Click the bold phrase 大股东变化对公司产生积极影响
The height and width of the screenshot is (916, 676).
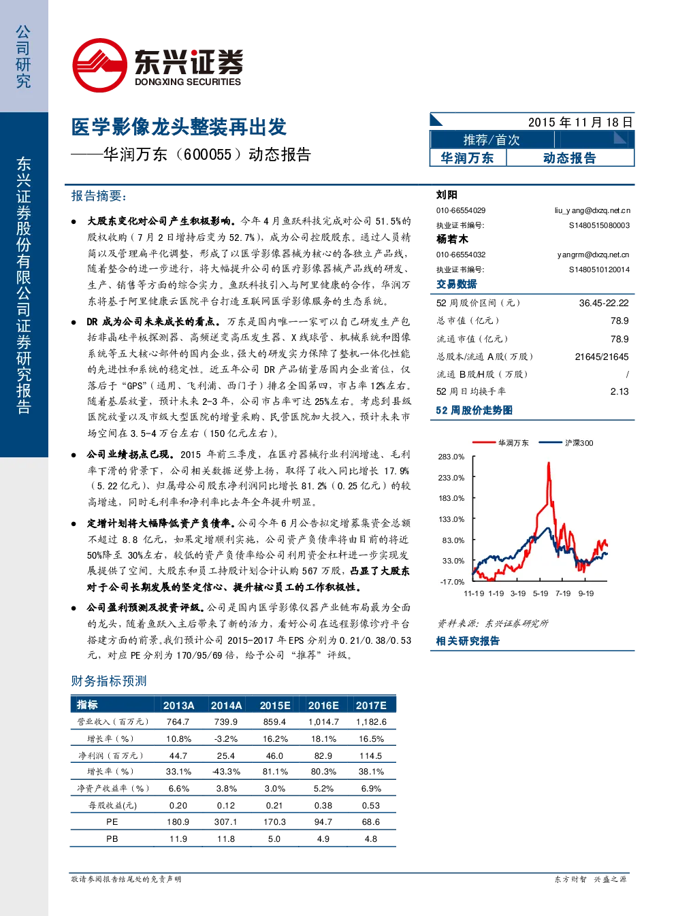161,221
